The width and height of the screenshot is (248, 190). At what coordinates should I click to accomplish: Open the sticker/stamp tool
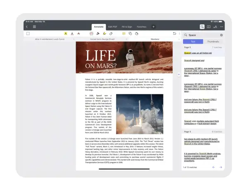[137, 33]
